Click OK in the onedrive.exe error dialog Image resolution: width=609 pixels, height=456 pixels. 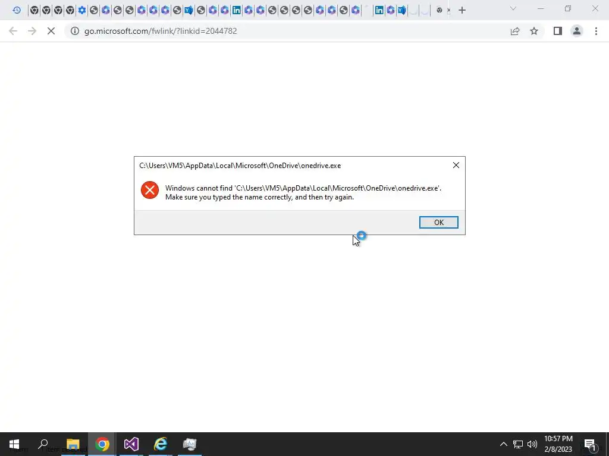[x=438, y=222]
